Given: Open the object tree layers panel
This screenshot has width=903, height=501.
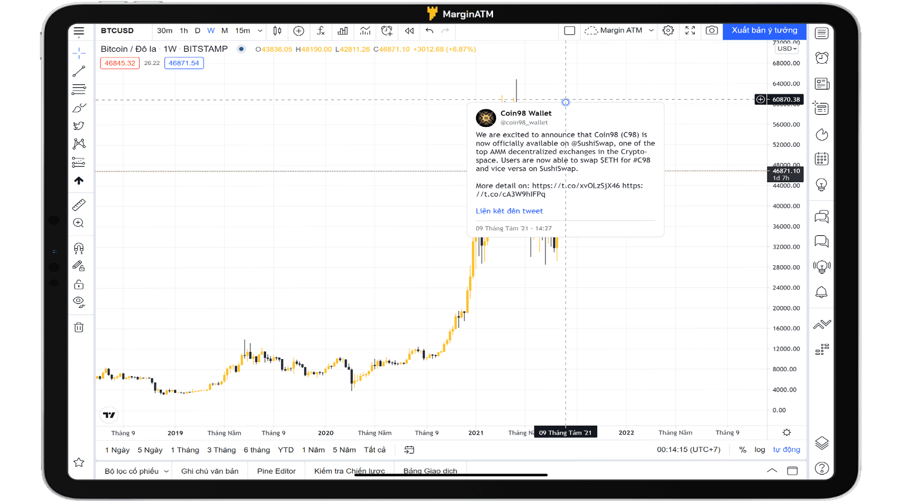Looking at the screenshot, I should click(822, 443).
